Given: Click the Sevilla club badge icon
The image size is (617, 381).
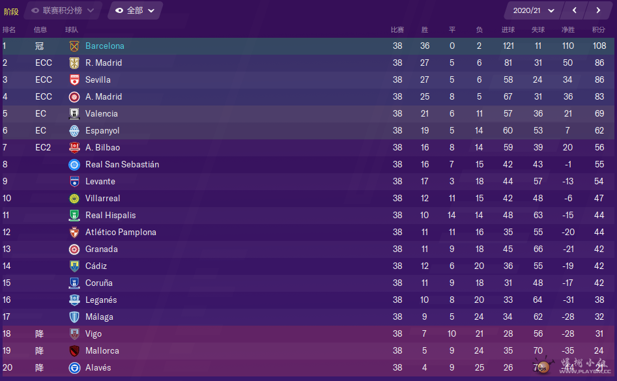Looking at the screenshot, I should click(74, 80).
